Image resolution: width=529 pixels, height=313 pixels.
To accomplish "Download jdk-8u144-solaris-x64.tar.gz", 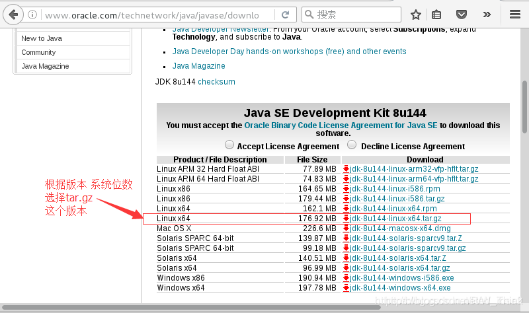I will click(400, 268).
